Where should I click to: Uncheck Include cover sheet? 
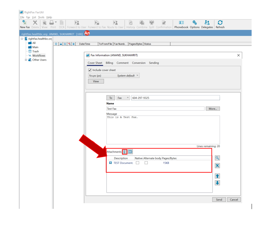tap(89, 70)
